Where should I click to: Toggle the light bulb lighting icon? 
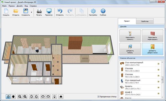click(x=55, y=97)
